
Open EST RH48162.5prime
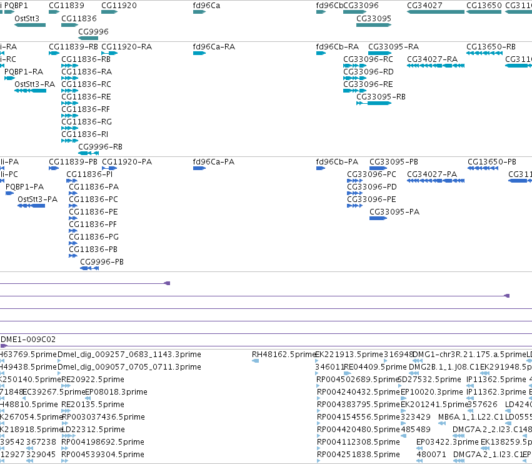256,361
